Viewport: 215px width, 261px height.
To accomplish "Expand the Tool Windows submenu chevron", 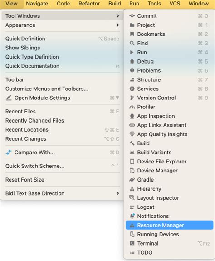I will click(117, 16).
